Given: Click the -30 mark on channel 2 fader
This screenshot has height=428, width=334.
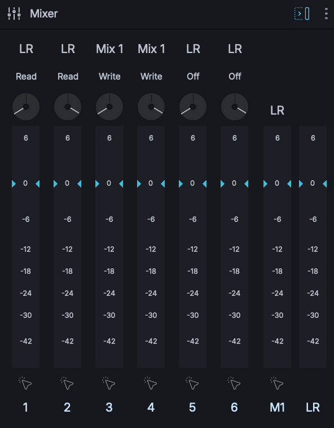Looking at the screenshot, I should tap(68, 315).
